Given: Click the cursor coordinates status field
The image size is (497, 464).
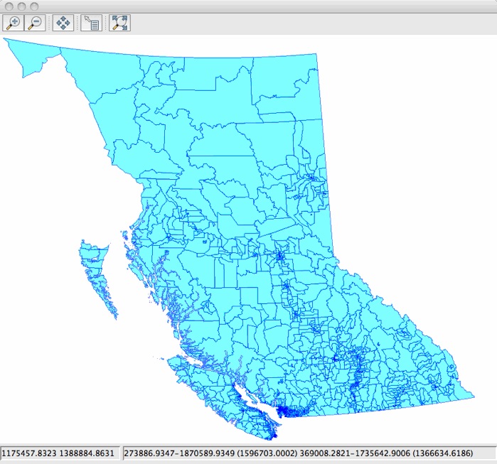Looking at the screenshot, I should click(x=60, y=453).
